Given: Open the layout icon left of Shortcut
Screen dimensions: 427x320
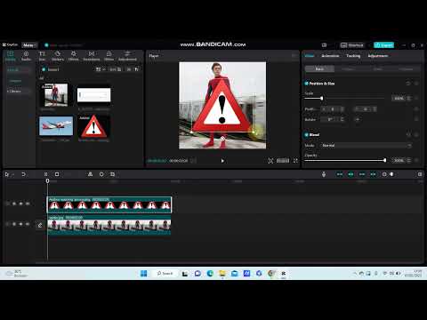Looking at the screenshot, I should click(x=324, y=45).
